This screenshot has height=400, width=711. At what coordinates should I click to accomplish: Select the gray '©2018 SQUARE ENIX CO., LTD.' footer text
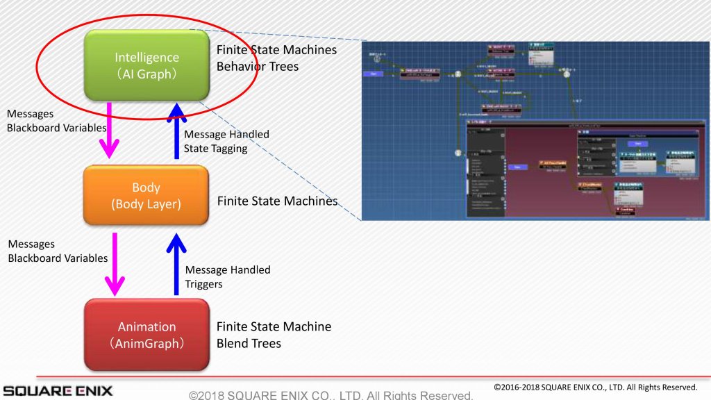tap(331, 395)
